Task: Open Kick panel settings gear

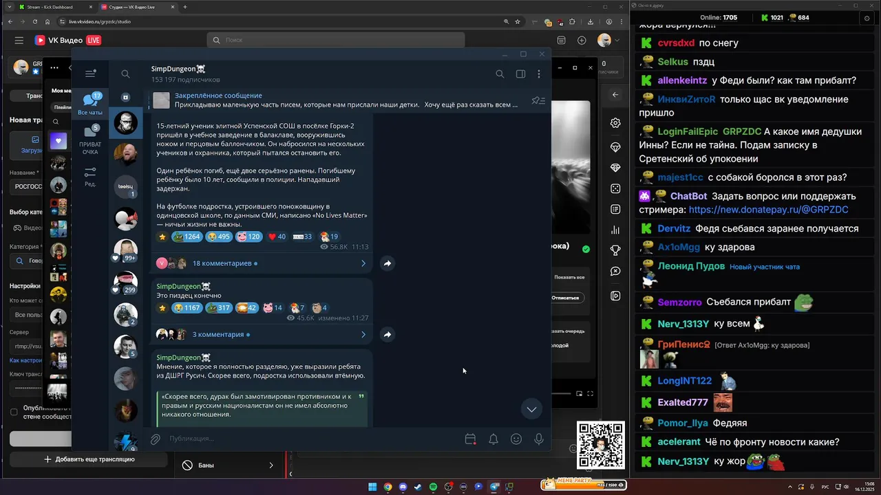Action: pyautogui.click(x=615, y=123)
